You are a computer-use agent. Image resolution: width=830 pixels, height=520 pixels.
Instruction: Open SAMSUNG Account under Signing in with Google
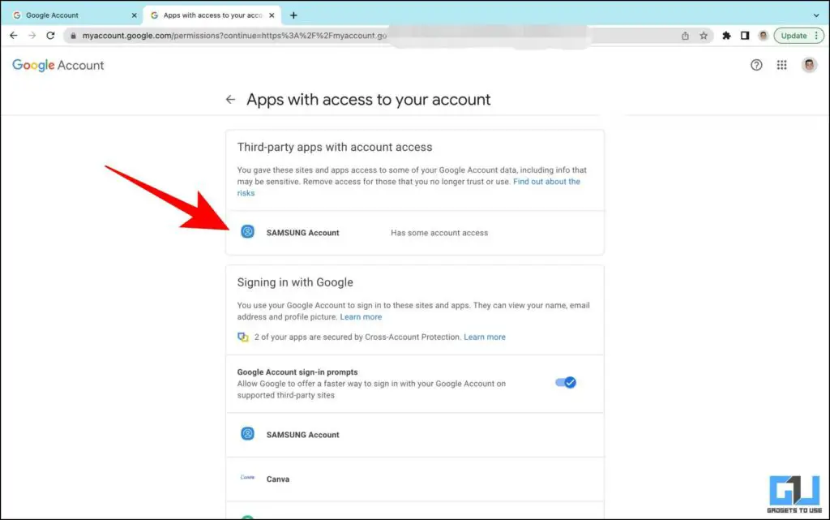[x=414, y=435]
